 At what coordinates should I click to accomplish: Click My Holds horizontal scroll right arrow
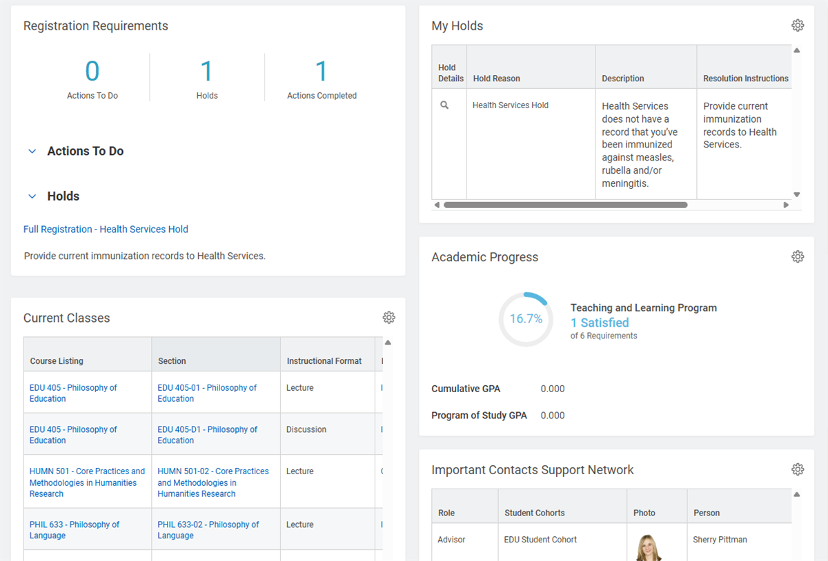click(786, 205)
